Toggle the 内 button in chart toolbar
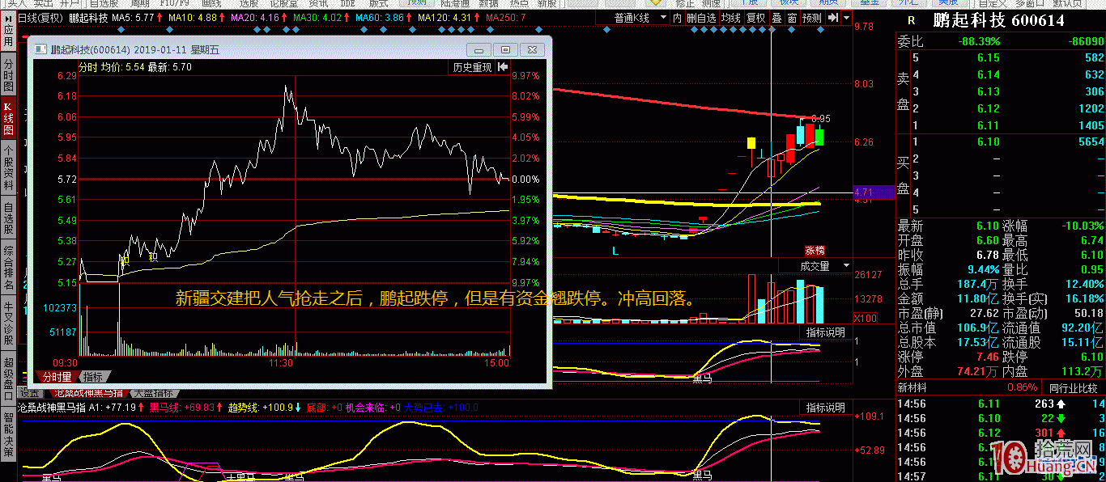The height and width of the screenshot is (482, 1106). coord(677,18)
